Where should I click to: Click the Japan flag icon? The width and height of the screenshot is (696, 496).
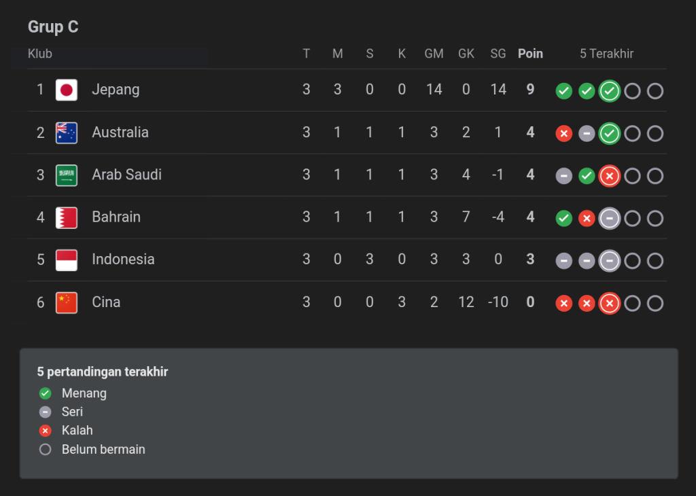point(67,90)
